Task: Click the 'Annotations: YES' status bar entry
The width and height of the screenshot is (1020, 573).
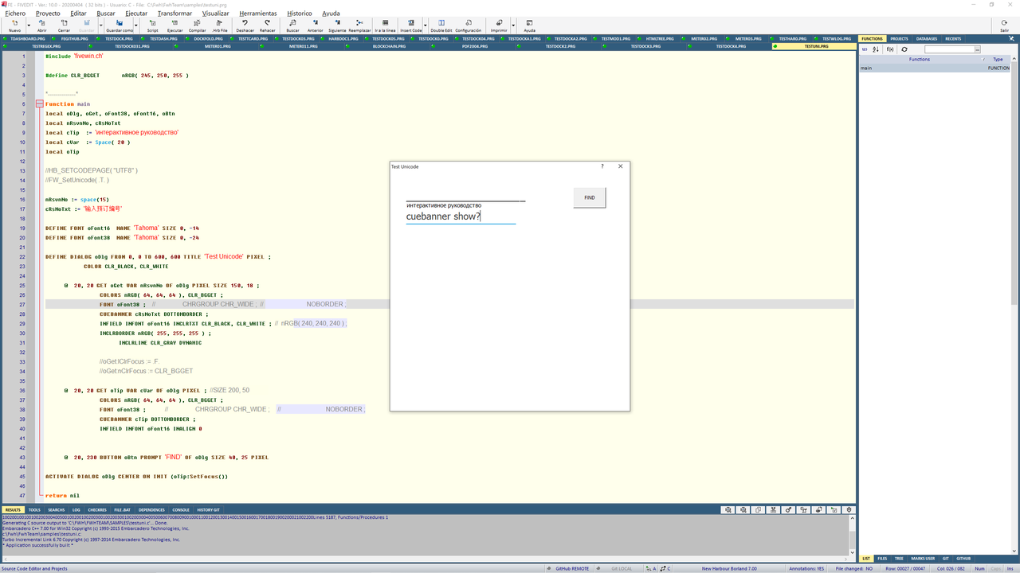Action: pos(806,568)
